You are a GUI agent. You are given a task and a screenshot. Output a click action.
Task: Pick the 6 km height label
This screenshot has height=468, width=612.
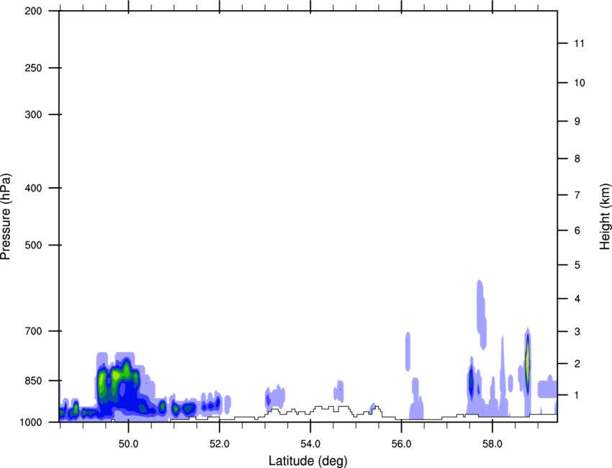click(x=577, y=230)
